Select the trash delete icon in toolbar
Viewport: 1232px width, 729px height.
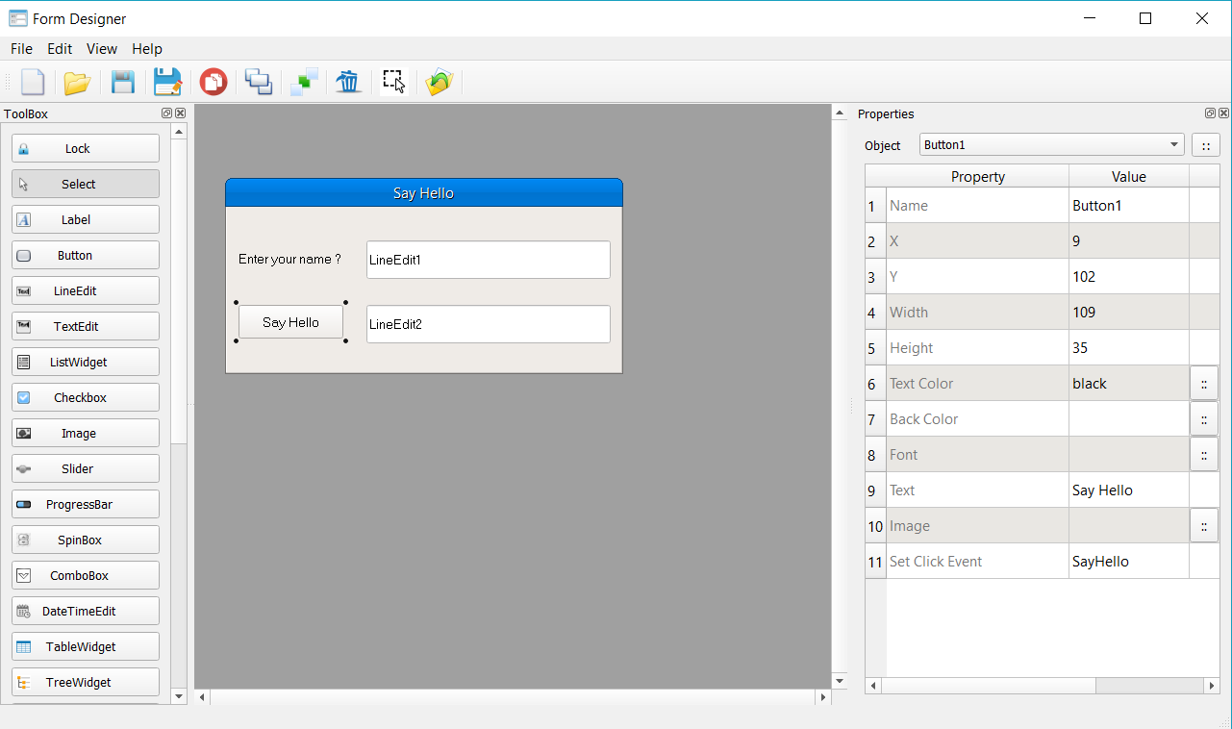348,82
